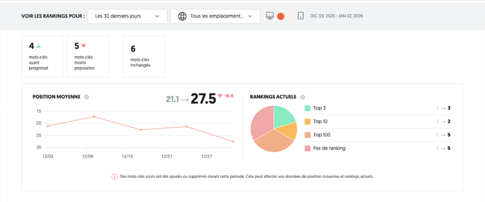
Task: Click the green Top 3 legend swatch
Action: coord(307,108)
